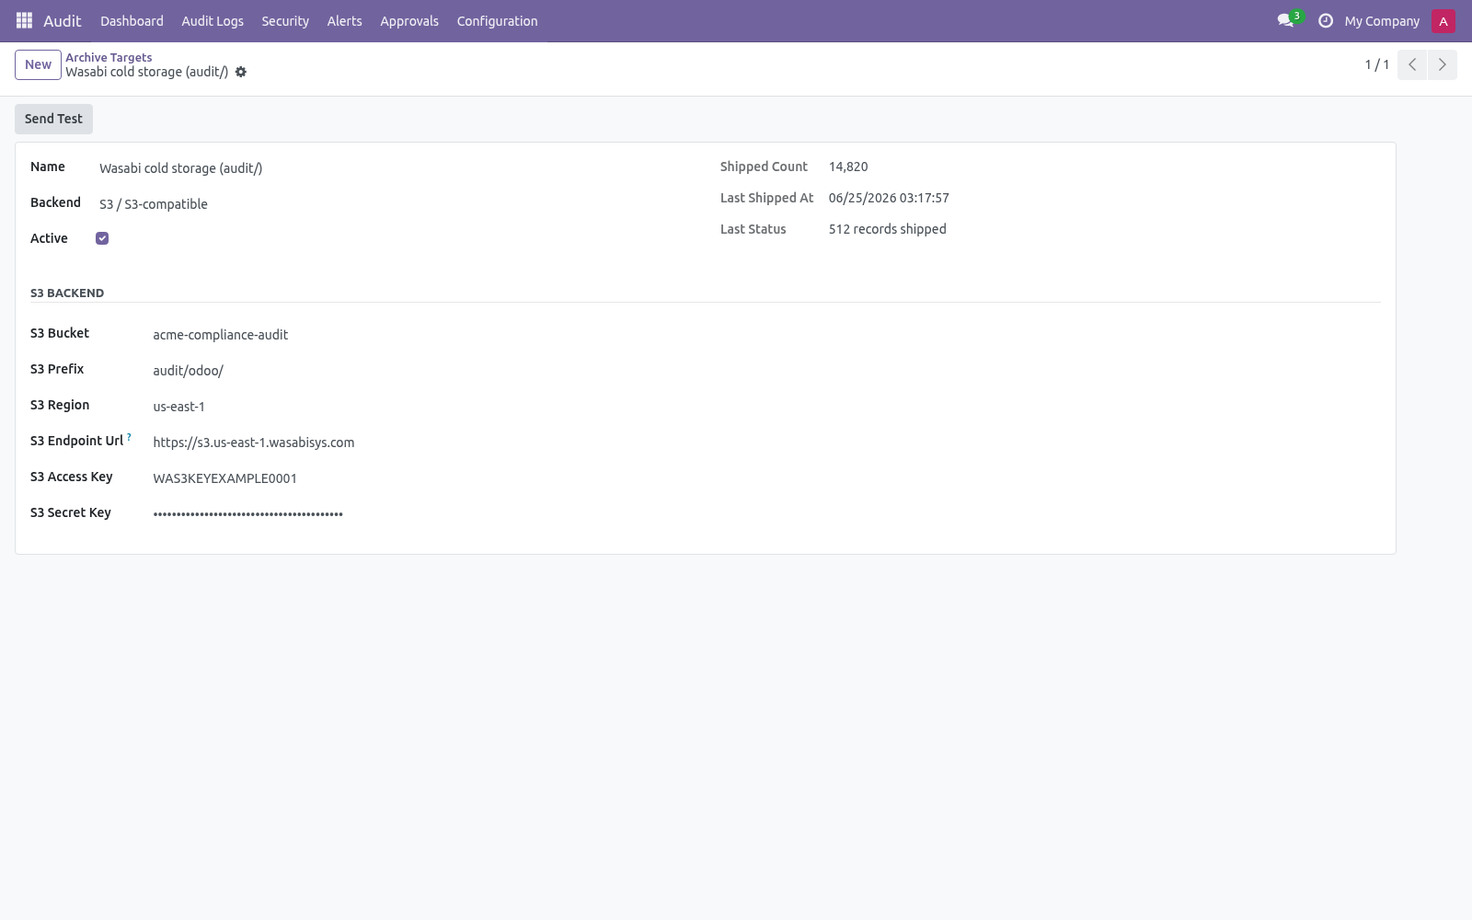Edit the S3 Access Key field
The image size is (1472, 920).
point(766,478)
